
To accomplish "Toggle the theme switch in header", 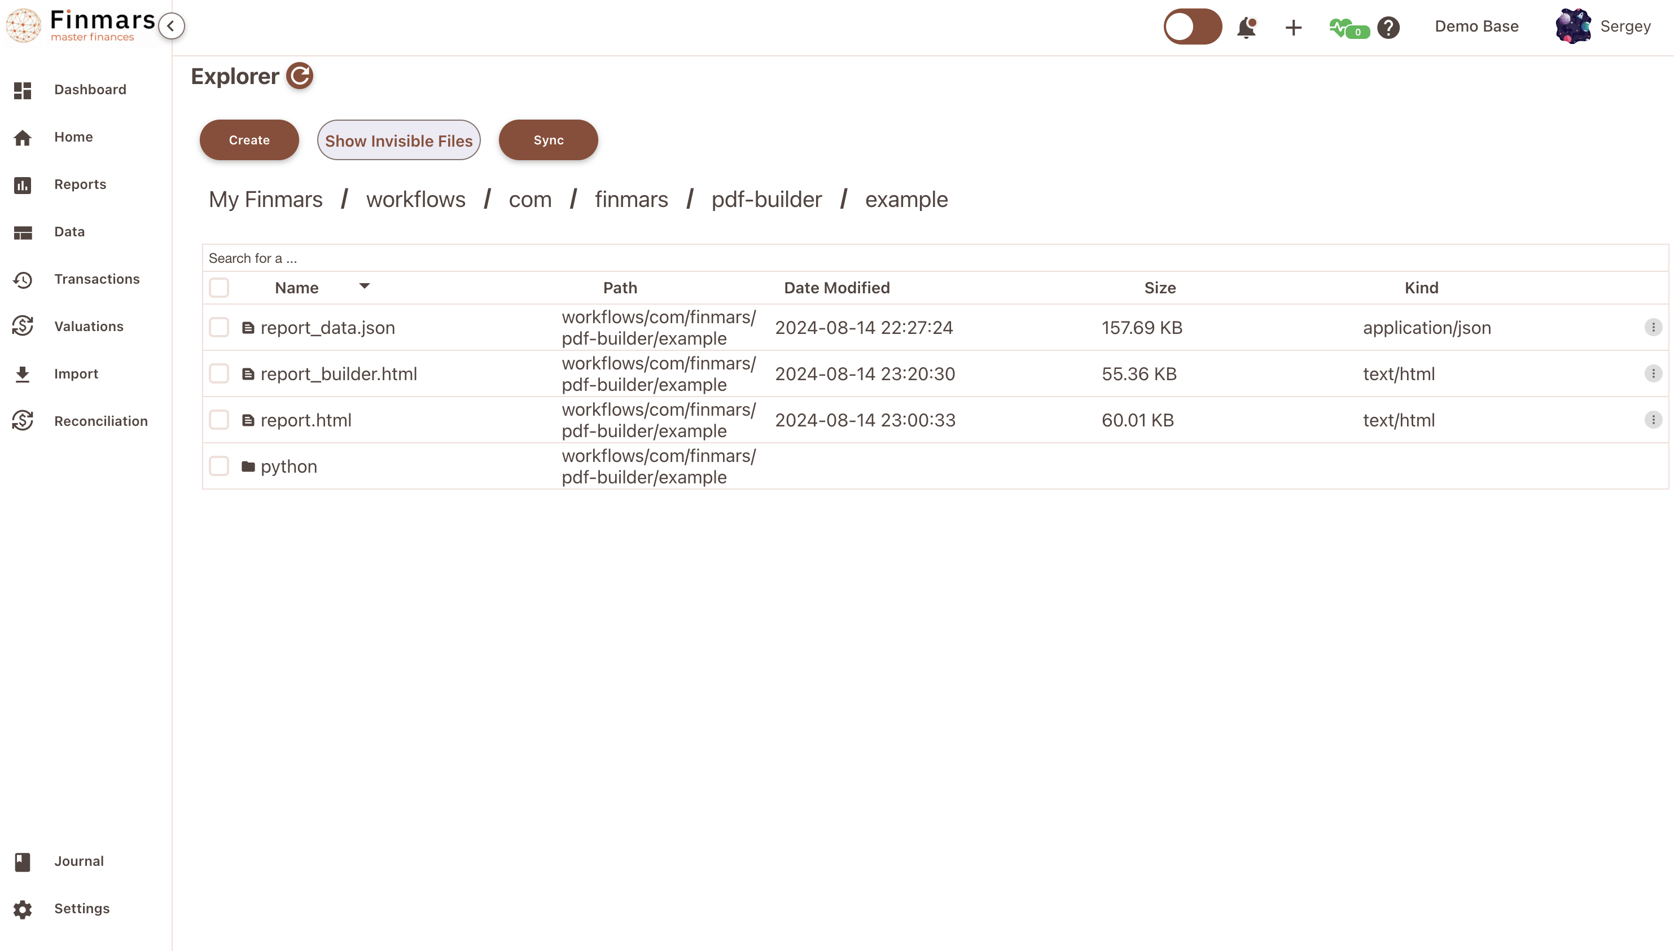I will click(x=1193, y=27).
